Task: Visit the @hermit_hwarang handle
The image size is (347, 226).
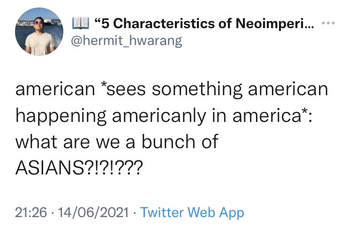Action: [x=126, y=41]
